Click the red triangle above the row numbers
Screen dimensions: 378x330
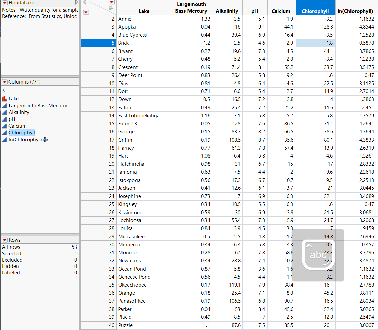click(x=86, y=12)
